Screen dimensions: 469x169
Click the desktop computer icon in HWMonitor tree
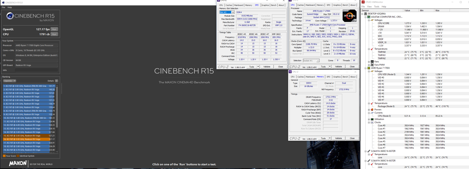(x=366, y=14)
